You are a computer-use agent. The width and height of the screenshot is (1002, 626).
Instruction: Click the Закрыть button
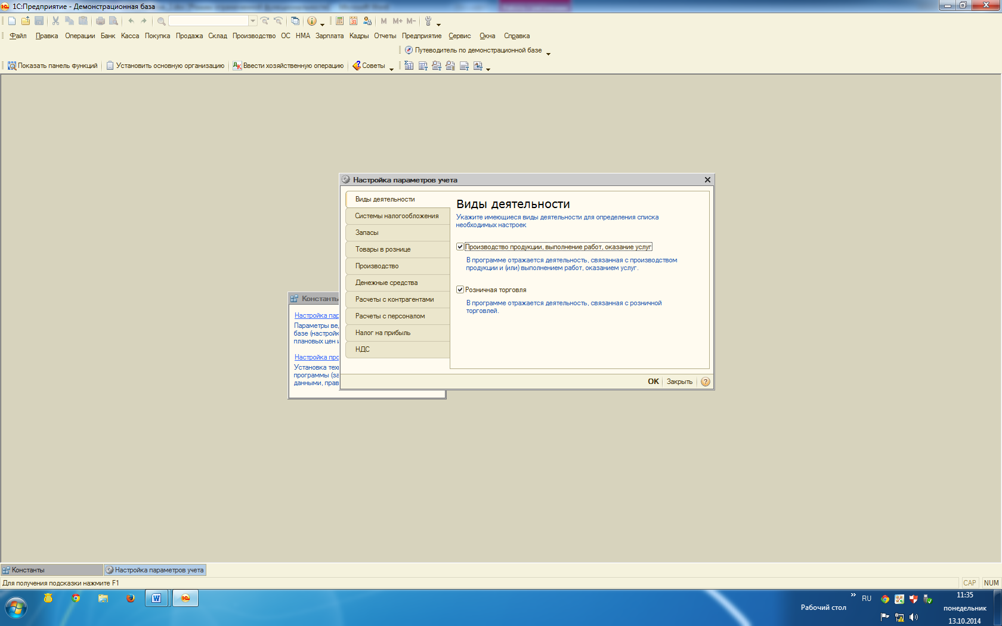(679, 382)
